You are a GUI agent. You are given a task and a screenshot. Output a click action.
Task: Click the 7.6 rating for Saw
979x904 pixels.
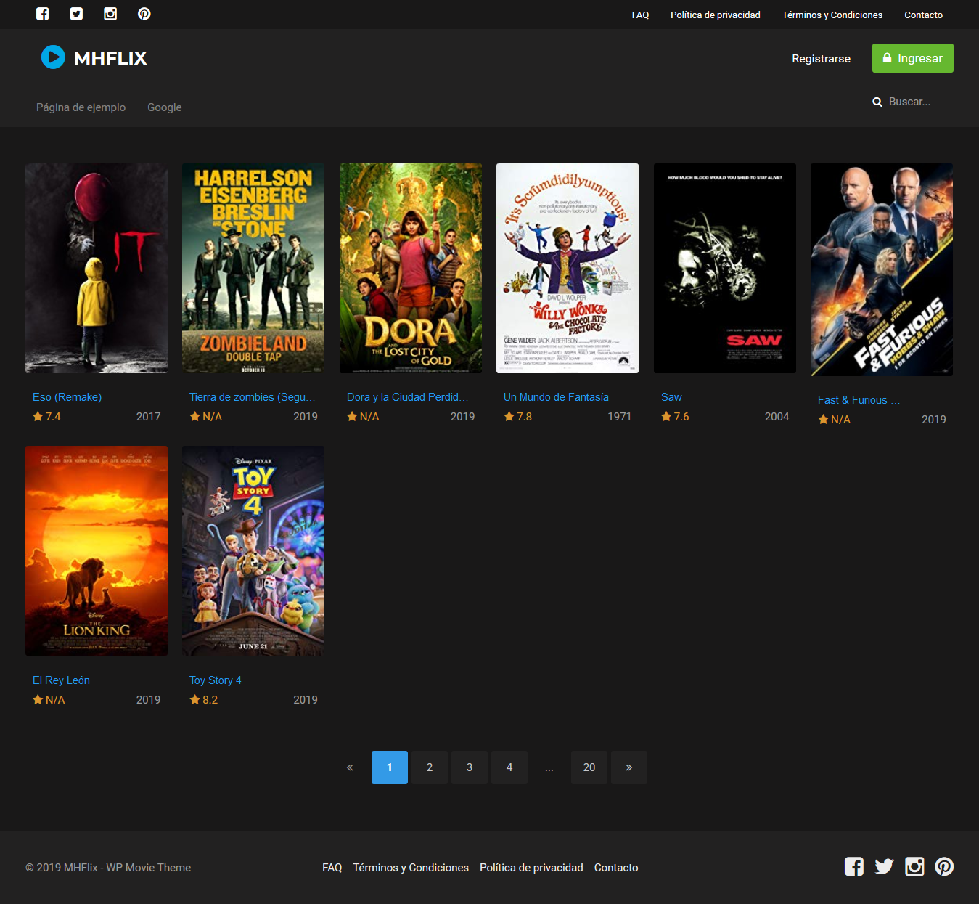click(x=675, y=417)
